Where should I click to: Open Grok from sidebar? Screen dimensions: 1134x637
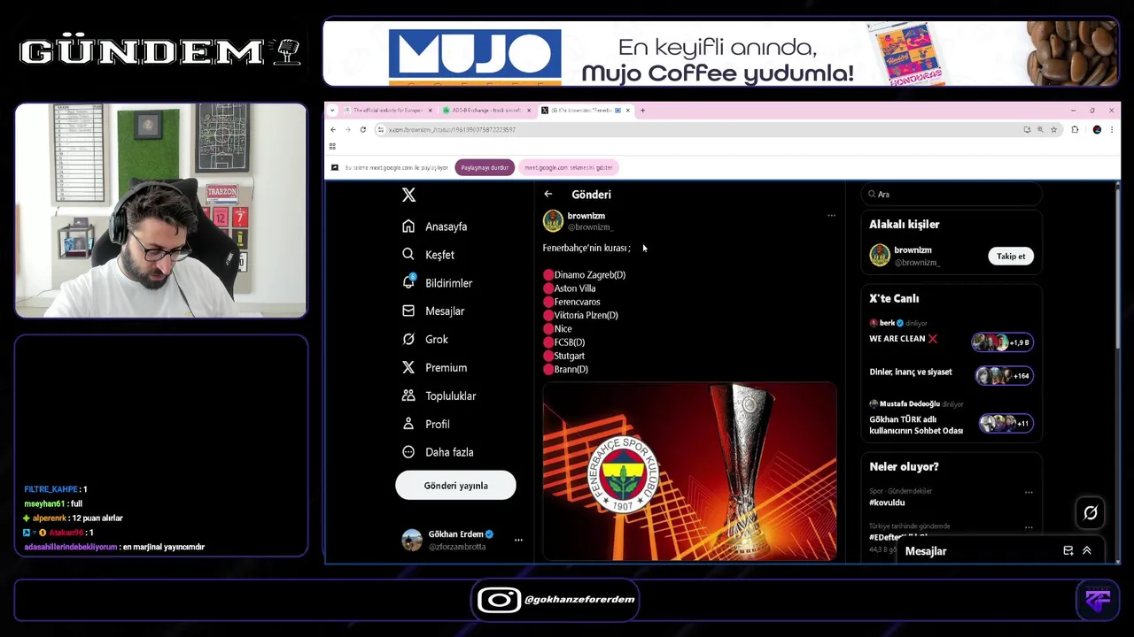[425, 339]
